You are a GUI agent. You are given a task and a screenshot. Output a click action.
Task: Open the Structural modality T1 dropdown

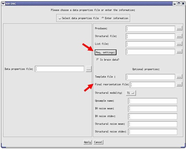[131, 93]
